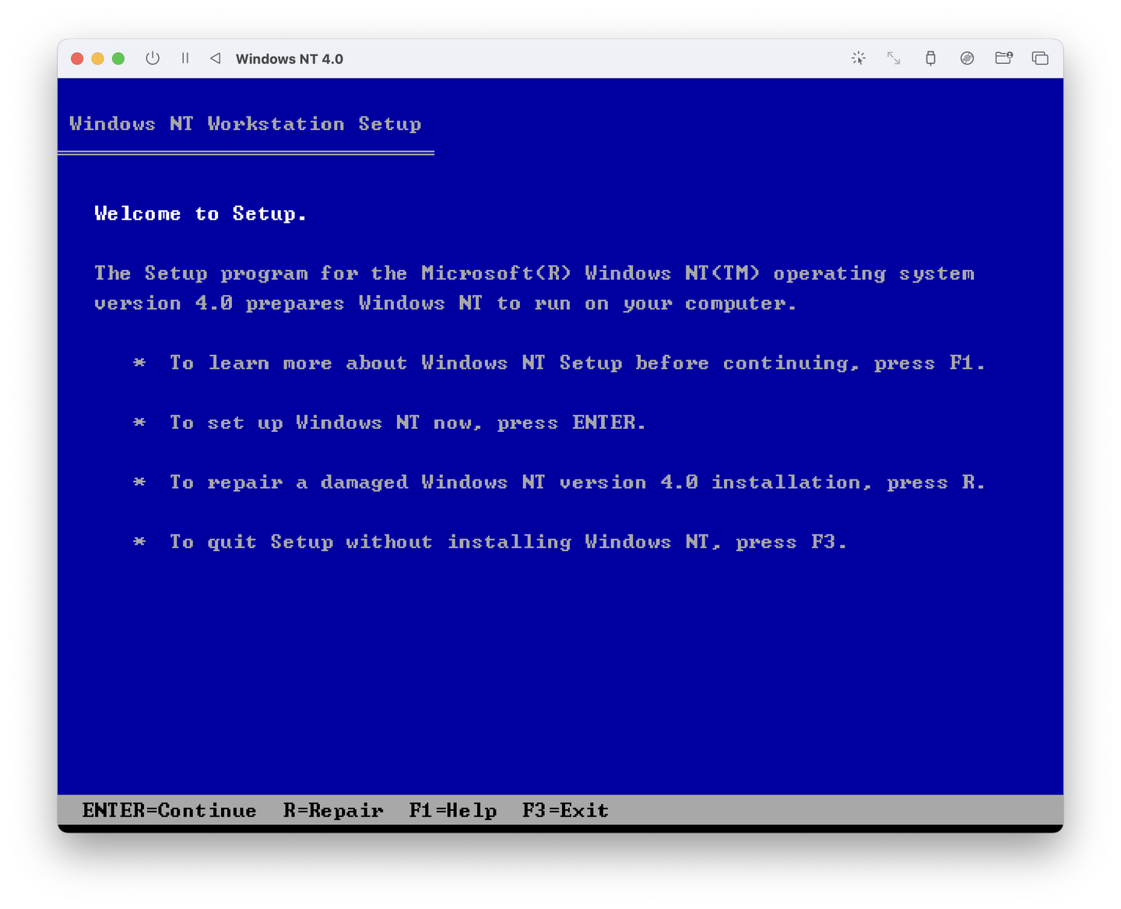Open the shared directory folder icon

tap(1003, 58)
